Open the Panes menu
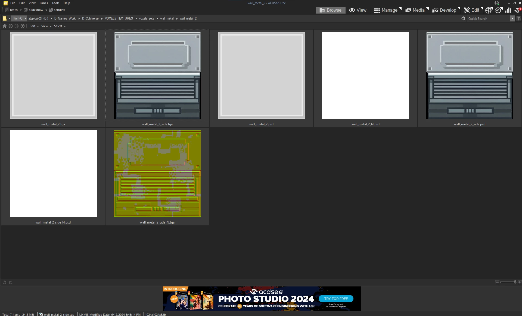 43,3
